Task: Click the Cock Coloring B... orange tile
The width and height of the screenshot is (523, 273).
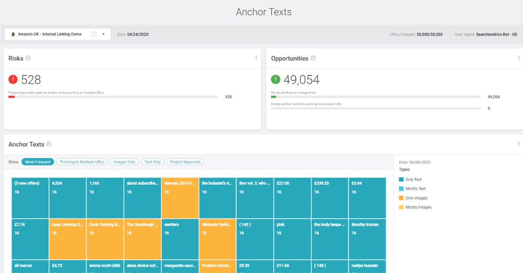Action: pyautogui.click(x=105, y=239)
